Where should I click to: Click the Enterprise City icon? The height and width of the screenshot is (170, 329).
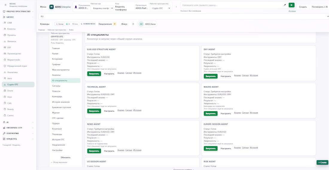(4, 128)
